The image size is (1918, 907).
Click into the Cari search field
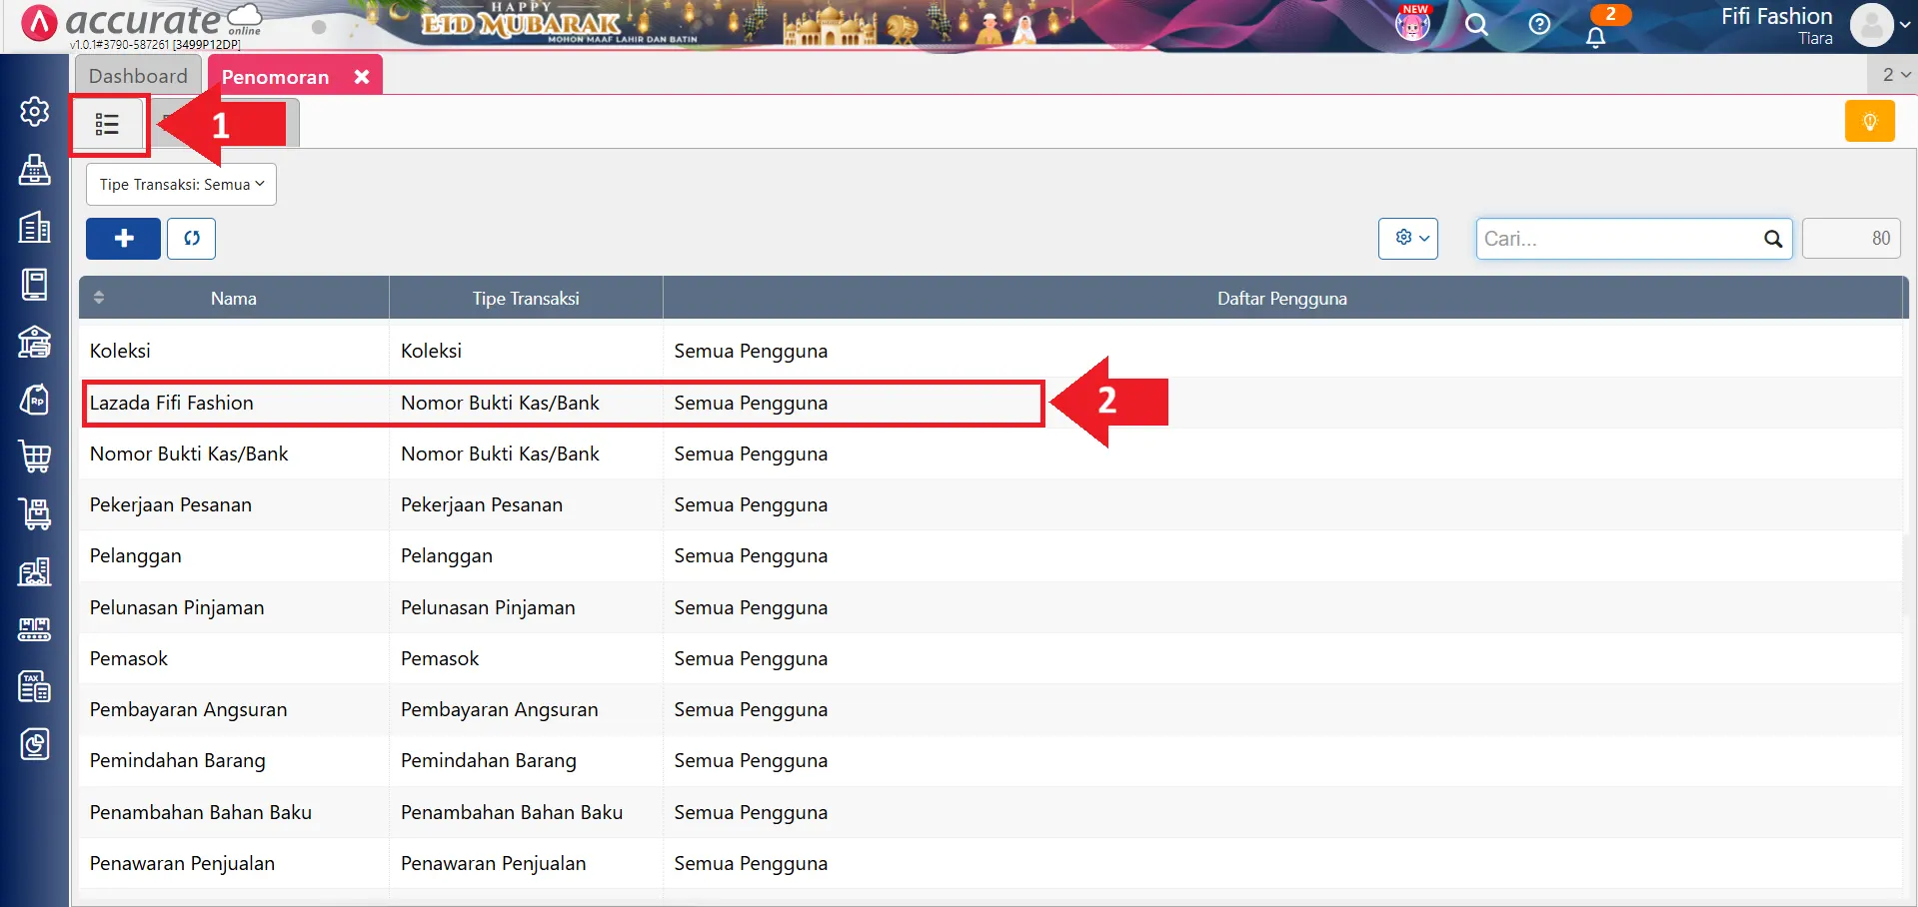click(1619, 239)
